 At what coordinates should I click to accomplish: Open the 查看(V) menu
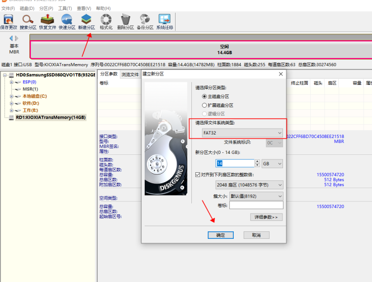point(84,8)
